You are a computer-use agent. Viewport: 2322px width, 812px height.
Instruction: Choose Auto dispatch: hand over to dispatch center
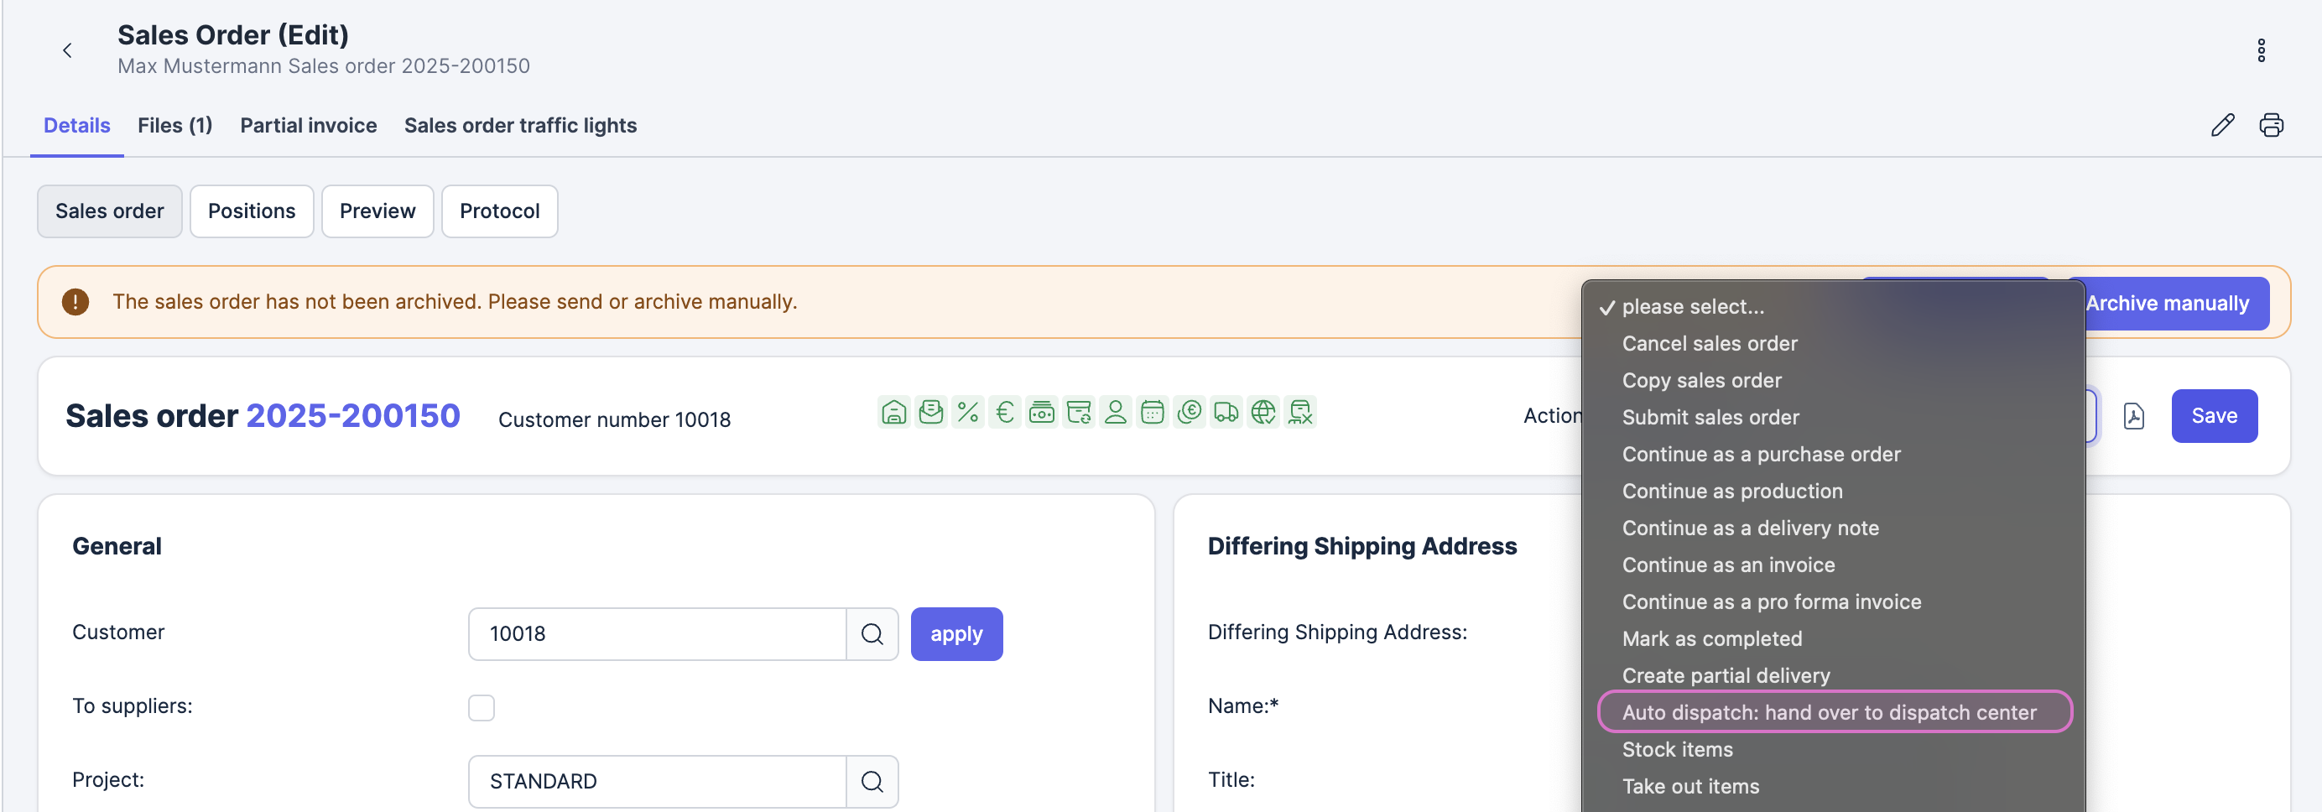(1828, 712)
